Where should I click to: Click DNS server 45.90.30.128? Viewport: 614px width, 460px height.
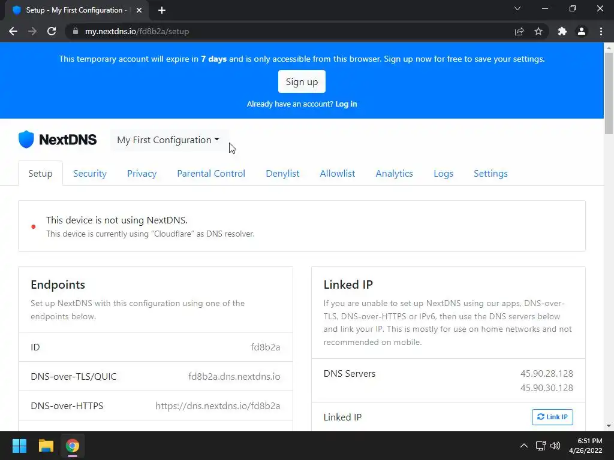pyautogui.click(x=547, y=388)
